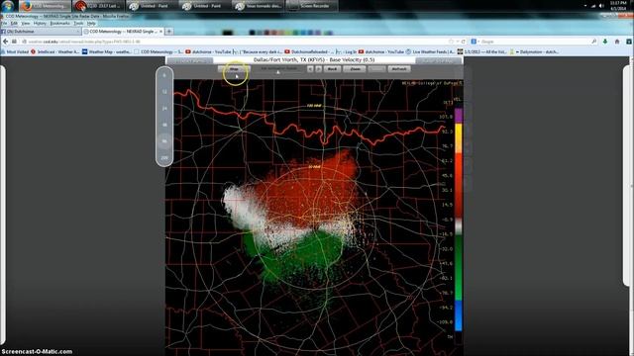The height and width of the screenshot is (356, 634).
Task: Select 200 frames in the loop length selector
Action: tap(164, 157)
